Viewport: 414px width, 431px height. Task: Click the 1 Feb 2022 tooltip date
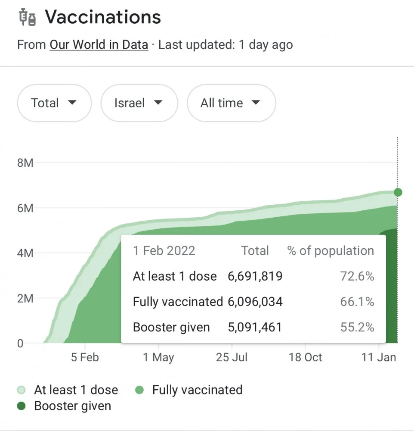164,251
